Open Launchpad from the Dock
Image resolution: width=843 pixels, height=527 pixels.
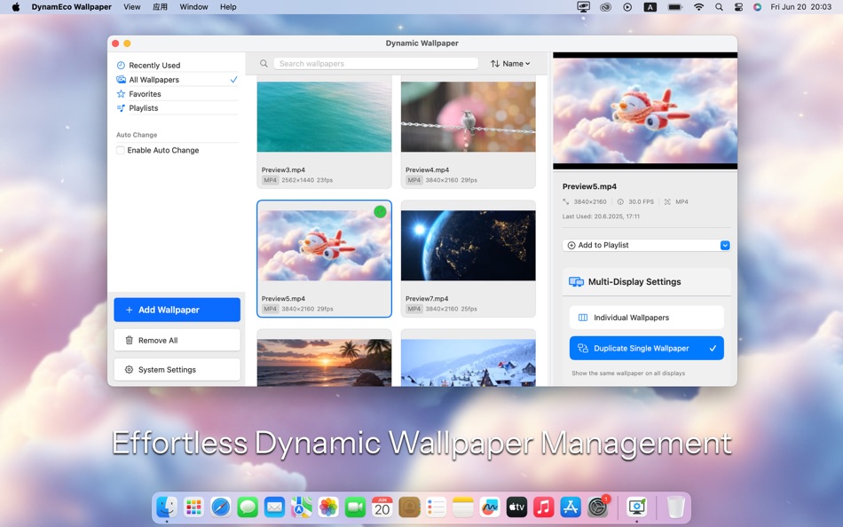click(x=193, y=507)
